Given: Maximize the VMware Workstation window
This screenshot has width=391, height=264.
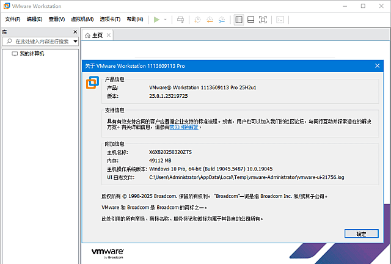Looking at the screenshot, I should [363, 6].
